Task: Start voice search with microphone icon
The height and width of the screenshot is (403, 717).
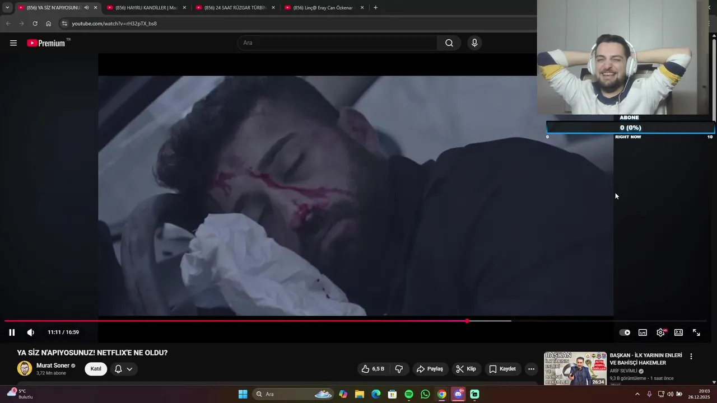Action: pos(474,43)
